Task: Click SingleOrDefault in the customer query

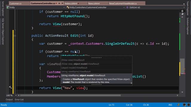Action: pyautogui.click(x=120, y=44)
